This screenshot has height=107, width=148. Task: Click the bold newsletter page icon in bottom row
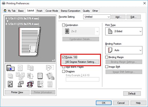pos(10,84)
